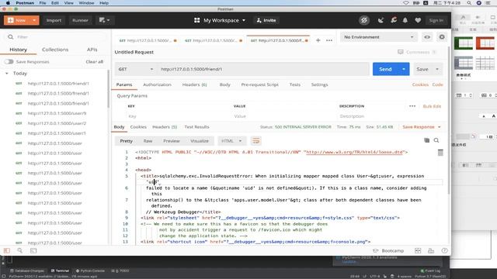Open manage environments gear icon
Screen dimensions: 497x279
442,37
